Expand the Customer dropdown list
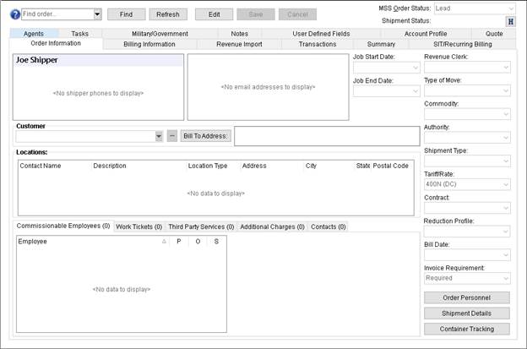 click(159, 136)
